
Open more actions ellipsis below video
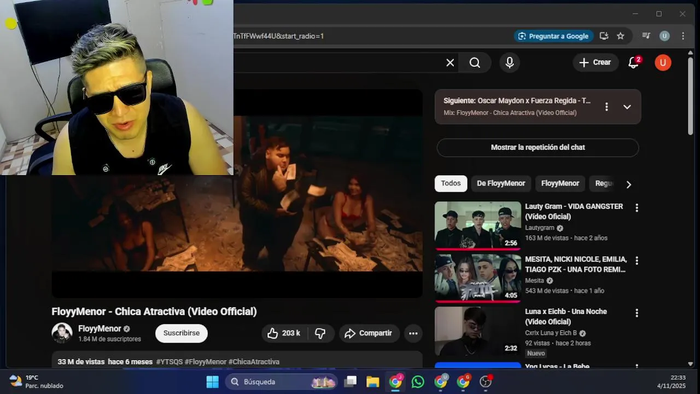(413, 333)
